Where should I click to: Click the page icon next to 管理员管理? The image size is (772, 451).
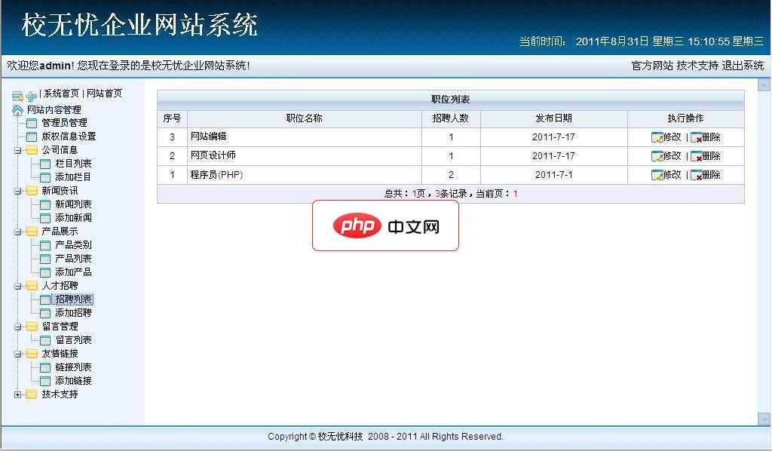tap(32, 123)
